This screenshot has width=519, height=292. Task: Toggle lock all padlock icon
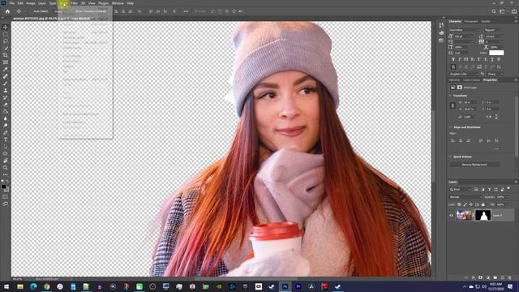483,204
